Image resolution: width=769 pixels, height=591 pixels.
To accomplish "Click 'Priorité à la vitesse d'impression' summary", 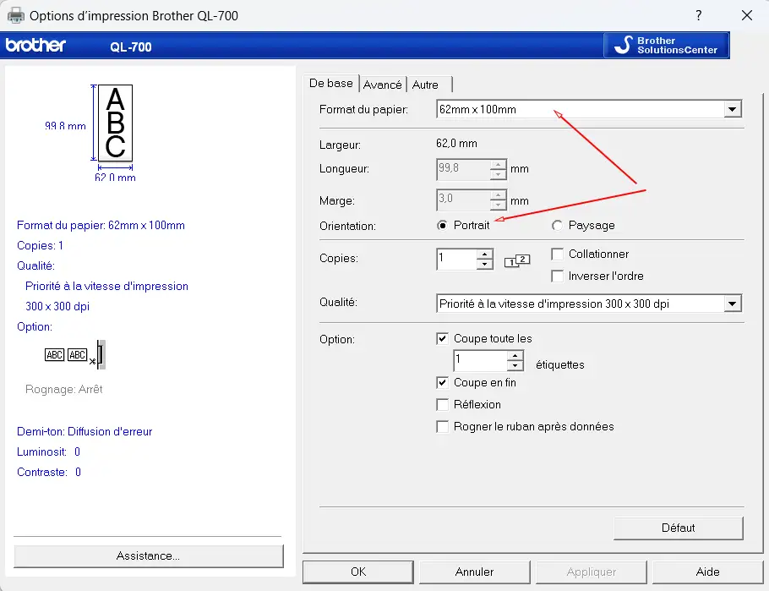I will [x=107, y=286].
